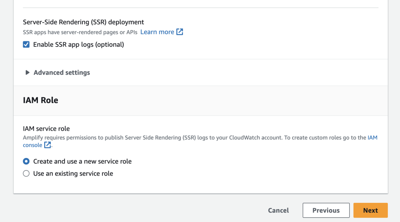400x222 pixels.
Task: Click the IAM Role section header
Action: pyautogui.click(x=41, y=100)
